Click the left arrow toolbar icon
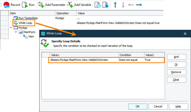The height and width of the screenshot is (112, 191). pos(131,5)
